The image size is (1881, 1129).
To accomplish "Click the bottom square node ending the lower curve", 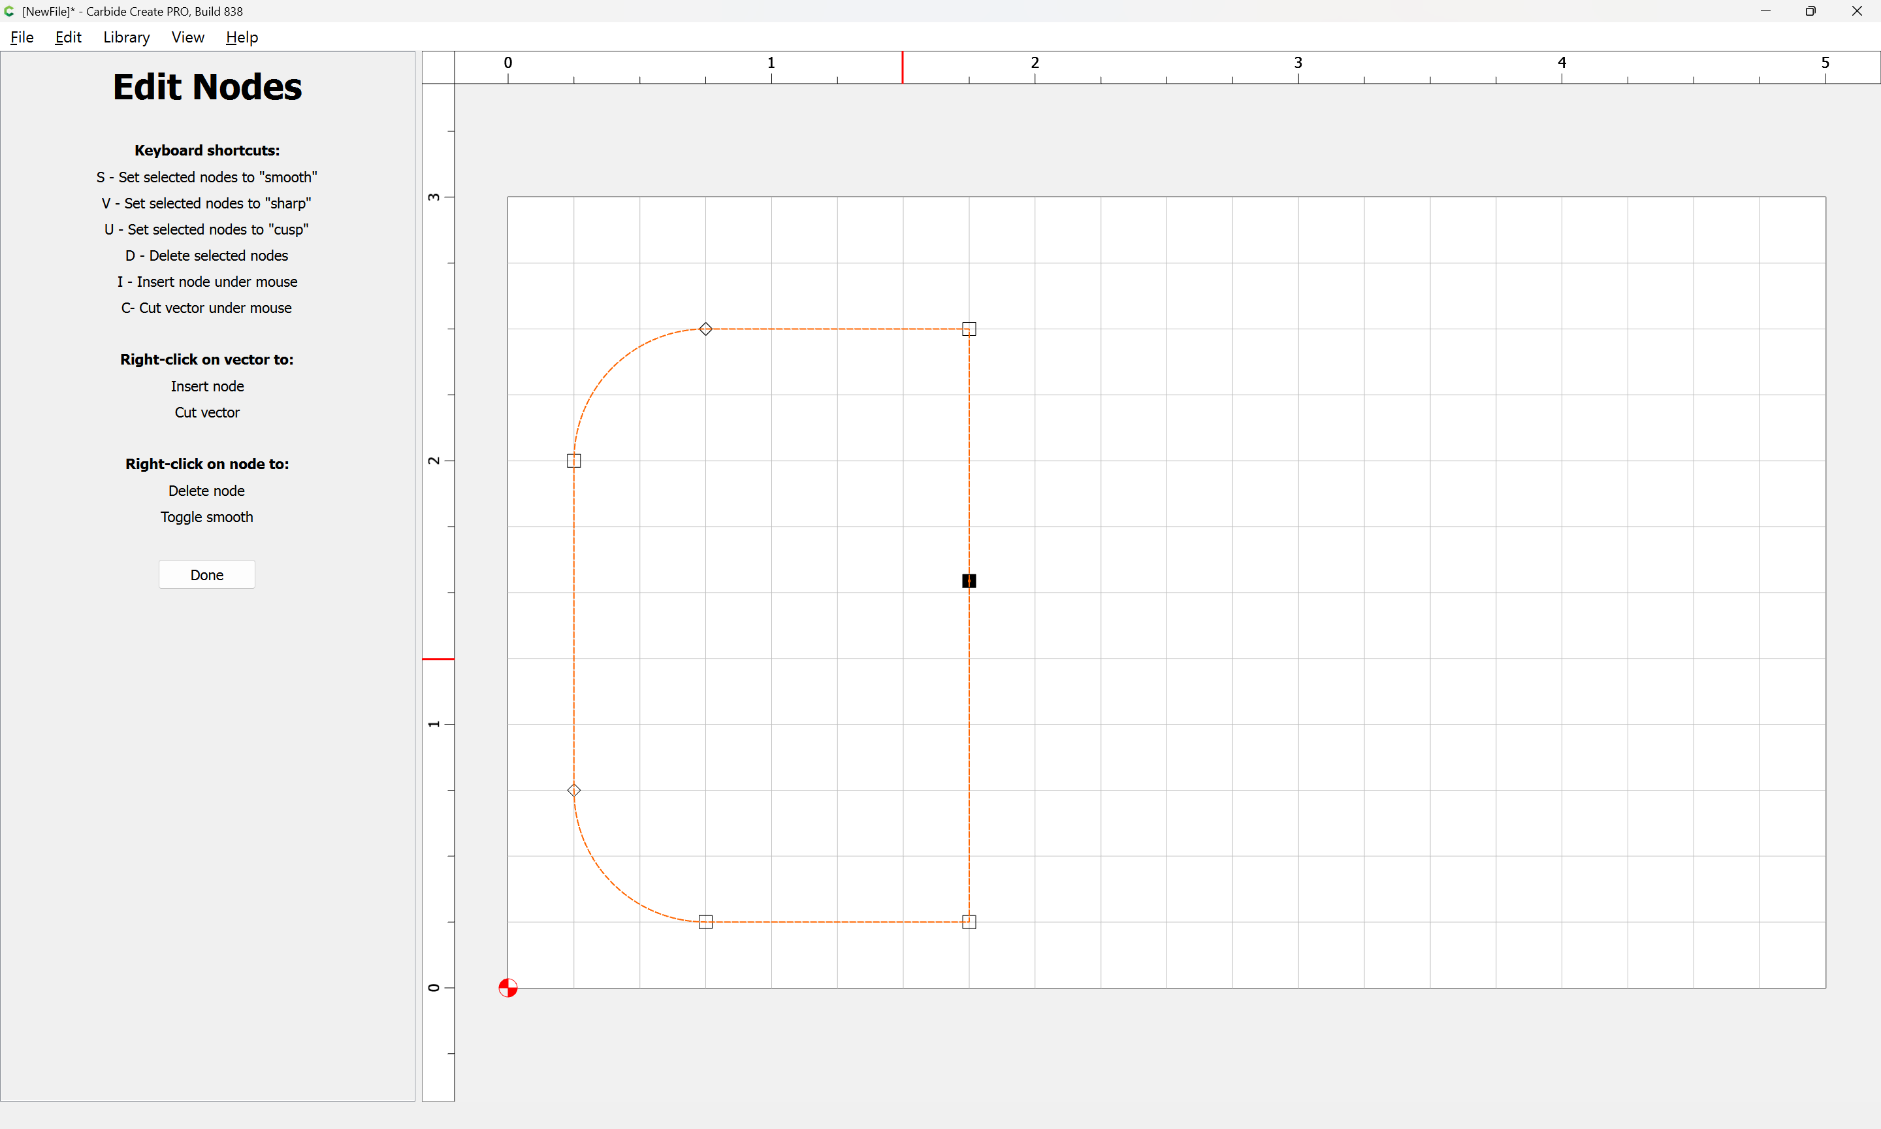I will click(705, 921).
